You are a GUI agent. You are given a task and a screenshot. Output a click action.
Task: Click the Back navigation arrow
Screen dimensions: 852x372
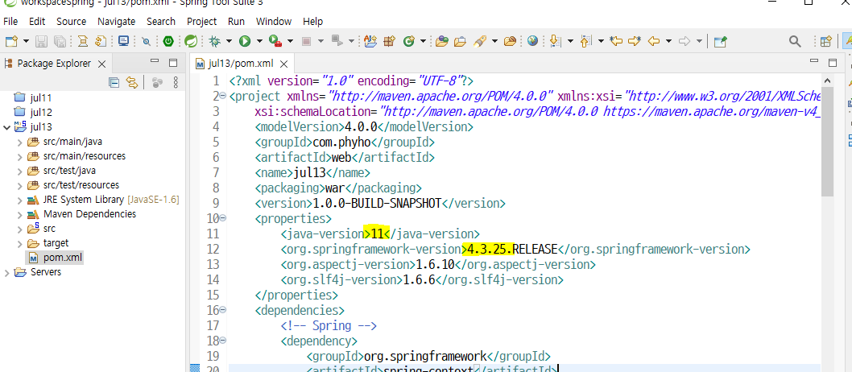tap(654, 41)
